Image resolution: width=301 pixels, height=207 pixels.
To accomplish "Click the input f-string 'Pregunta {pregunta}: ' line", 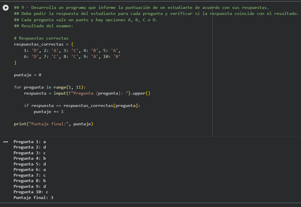I will pyautogui.click(x=87, y=93).
